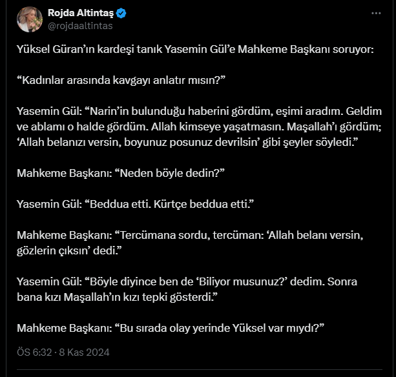This screenshot has height=377, width=396.
Task: Click the line 've ablamı o halde gördüm'
Action: coord(199,127)
